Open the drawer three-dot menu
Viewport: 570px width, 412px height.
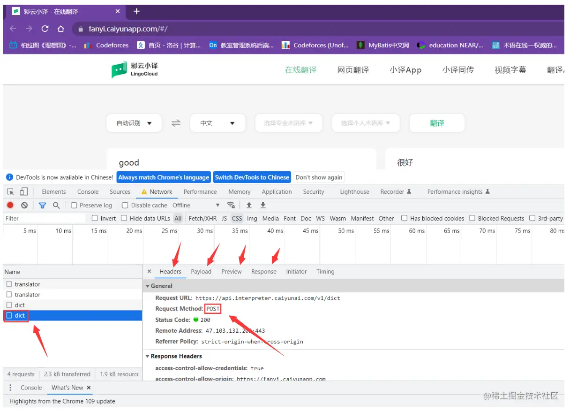[x=10, y=388]
